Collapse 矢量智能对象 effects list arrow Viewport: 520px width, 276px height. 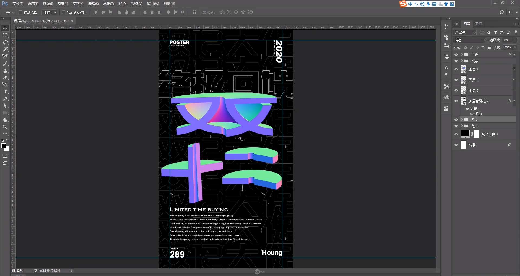[514, 101]
